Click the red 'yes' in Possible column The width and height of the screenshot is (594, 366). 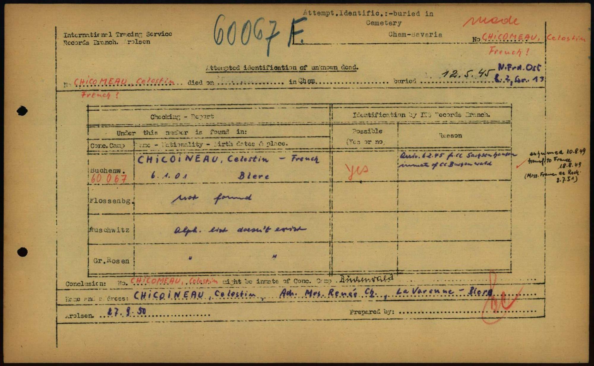pyautogui.click(x=357, y=170)
